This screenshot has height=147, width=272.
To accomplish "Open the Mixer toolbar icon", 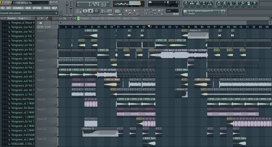I will point(210,4).
